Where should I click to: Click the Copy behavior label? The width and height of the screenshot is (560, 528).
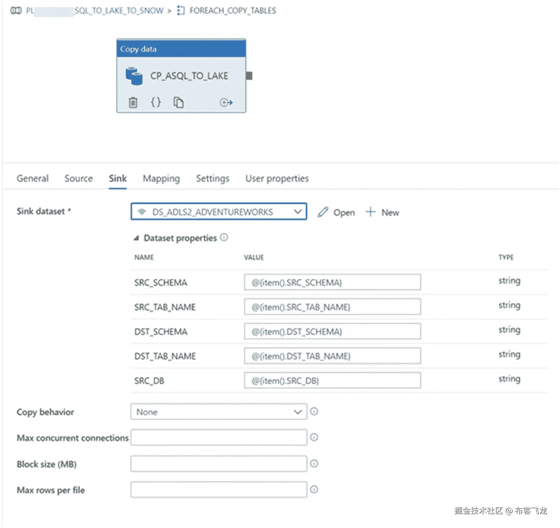click(x=45, y=412)
